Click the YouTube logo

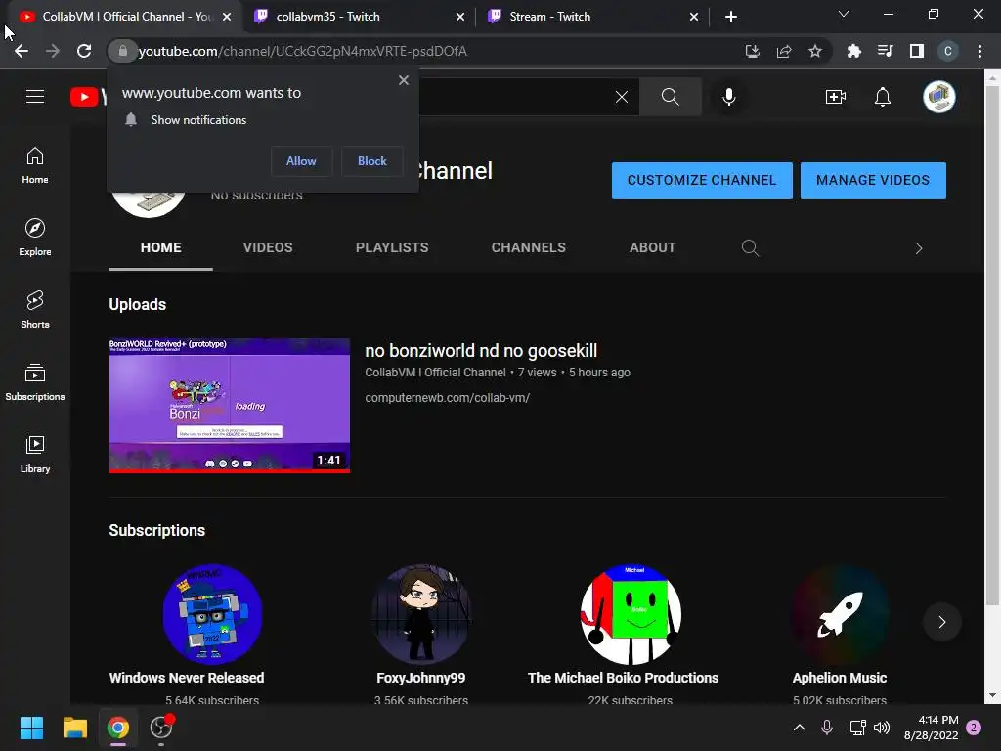[x=88, y=97]
